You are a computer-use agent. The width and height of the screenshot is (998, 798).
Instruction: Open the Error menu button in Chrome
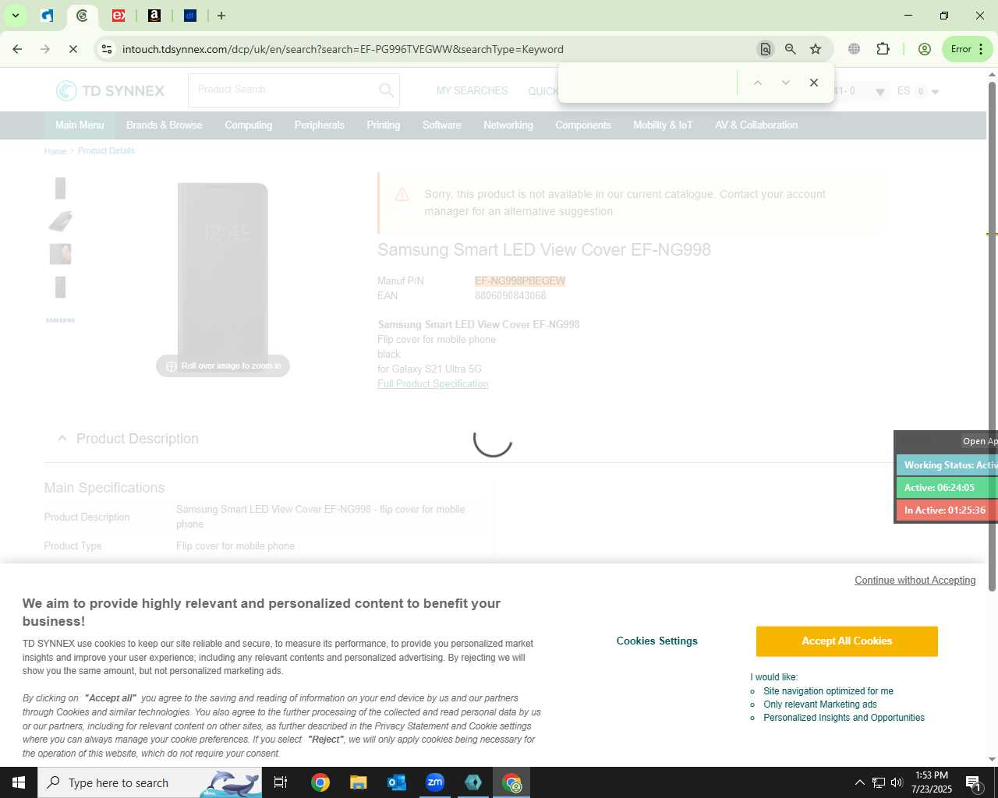click(967, 49)
